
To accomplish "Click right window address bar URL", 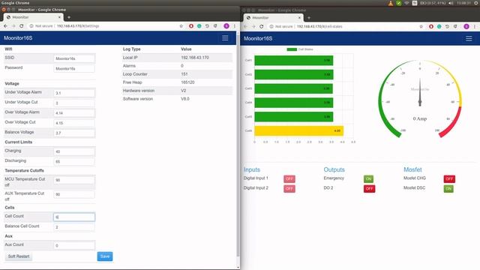I will 319,27.
